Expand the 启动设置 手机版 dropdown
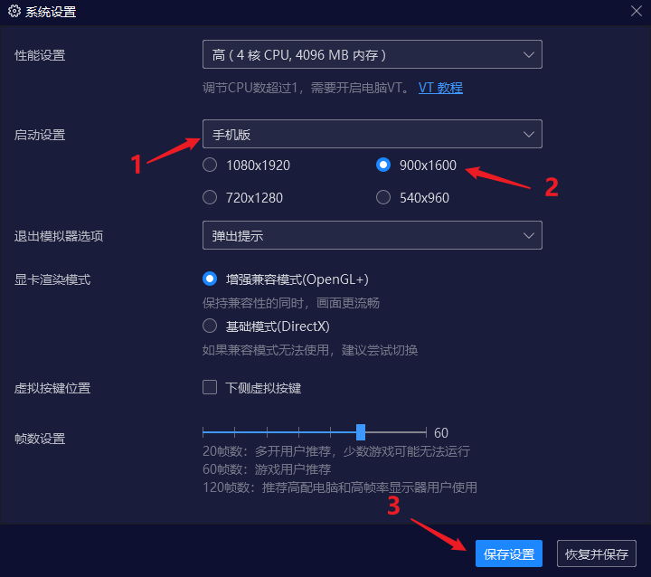This screenshot has width=651, height=577. (x=372, y=134)
